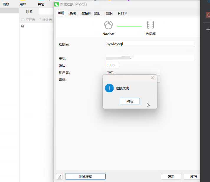The width and height of the screenshot is (210, 182).
Task: Click 函数 in the main toolbar
Action: (x=6, y=4)
